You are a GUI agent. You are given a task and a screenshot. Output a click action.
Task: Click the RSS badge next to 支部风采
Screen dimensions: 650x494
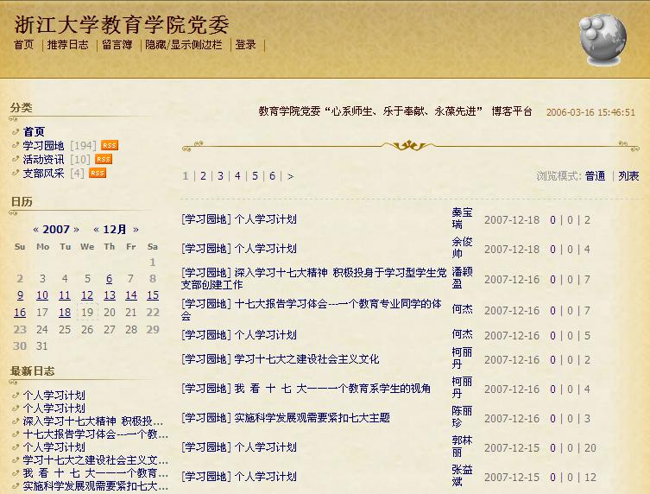tap(98, 173)
